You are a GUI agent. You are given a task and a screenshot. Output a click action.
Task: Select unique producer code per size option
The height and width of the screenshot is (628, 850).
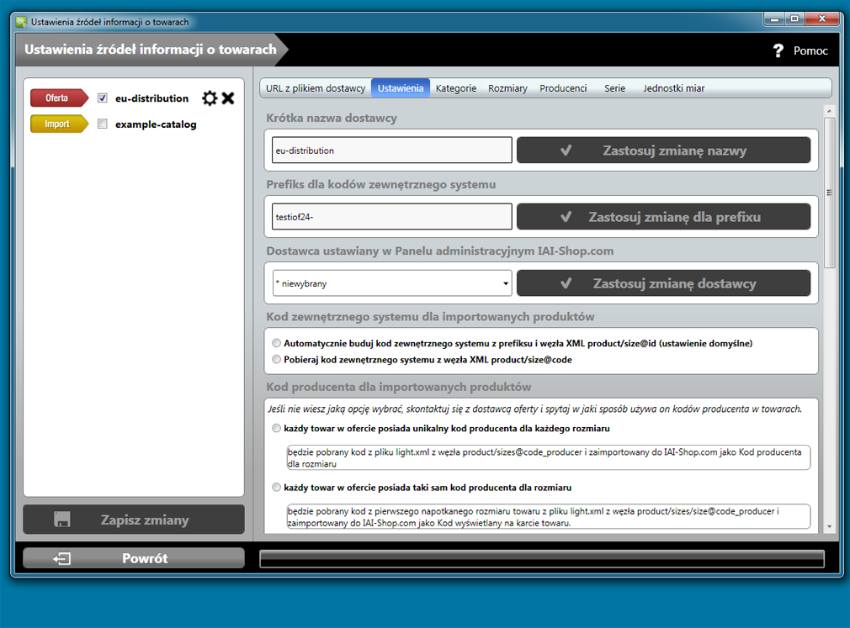[277, 428]
